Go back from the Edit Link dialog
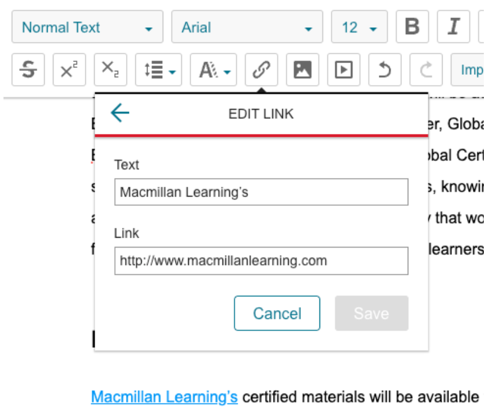Screen dimensions: 485x418 point(119,113)
